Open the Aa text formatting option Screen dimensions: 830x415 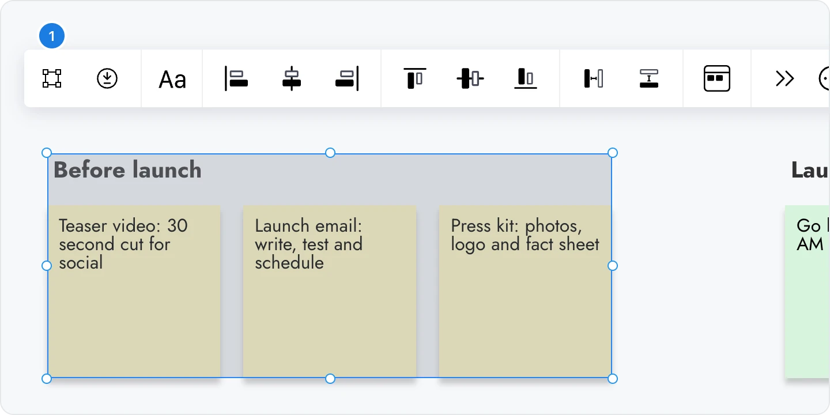tap(172, 79)
